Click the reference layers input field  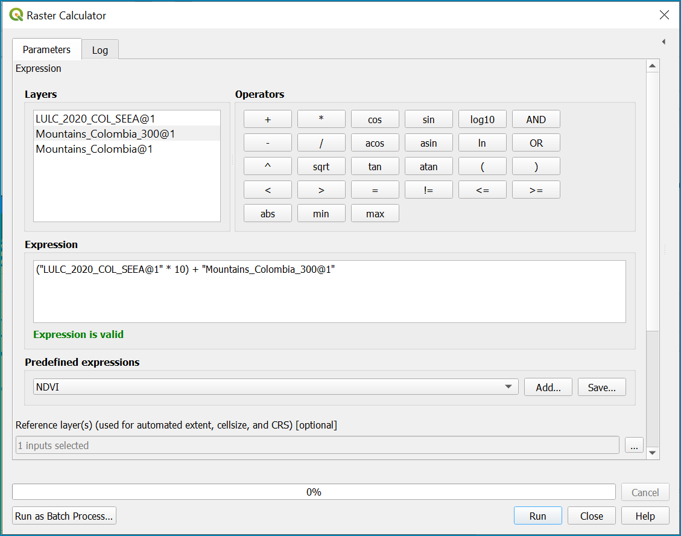[x=317, y=445]
